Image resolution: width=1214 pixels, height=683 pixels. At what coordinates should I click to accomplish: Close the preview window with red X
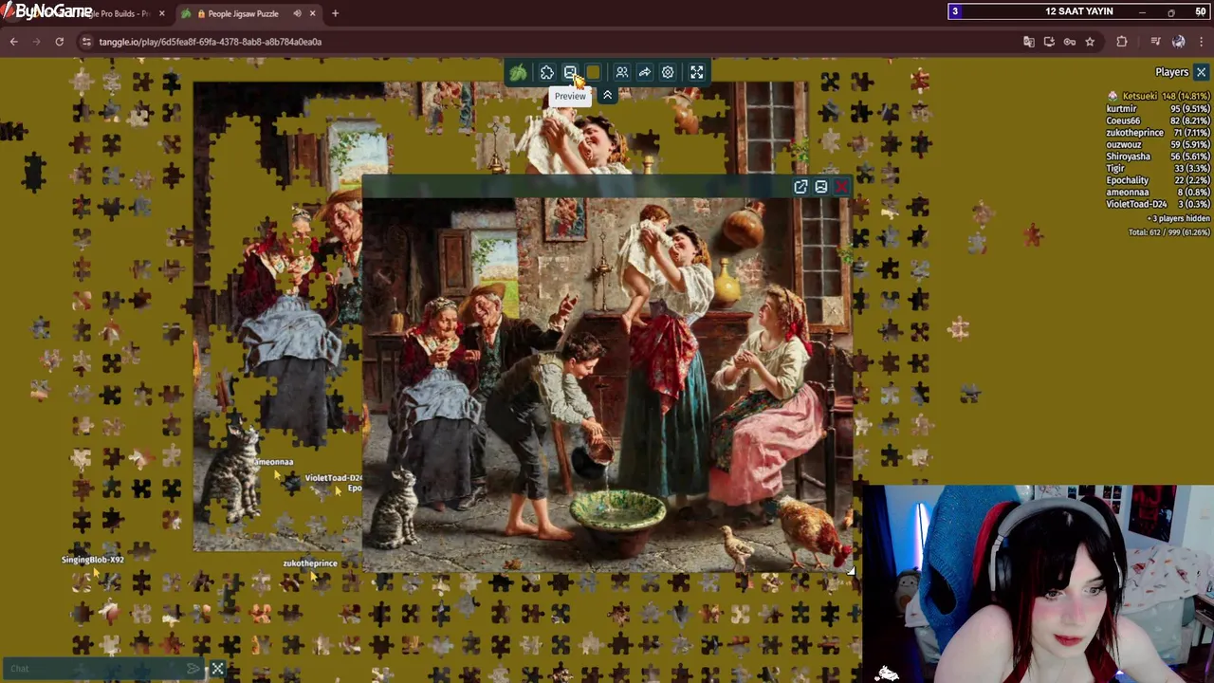click(841, 187)
